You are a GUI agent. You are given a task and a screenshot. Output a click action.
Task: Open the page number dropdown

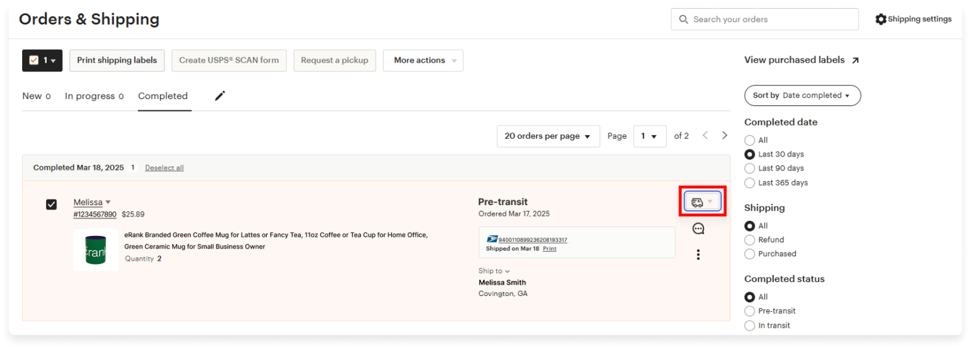(x=650, y=136)
